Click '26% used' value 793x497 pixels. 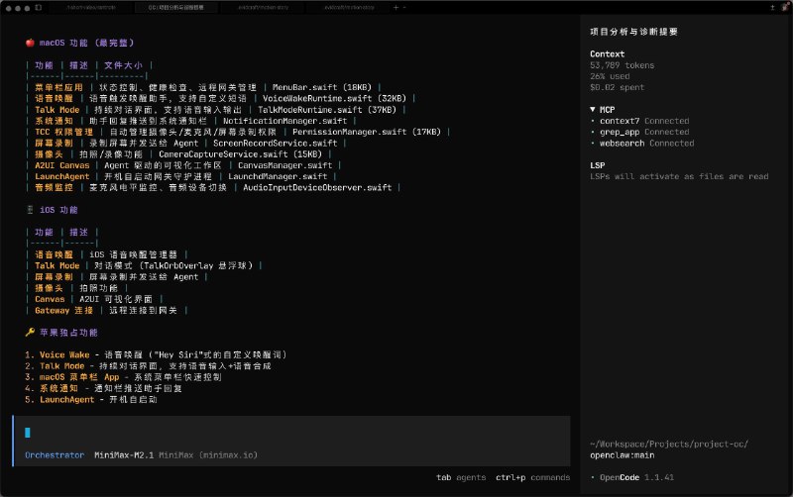pos(610,76)
